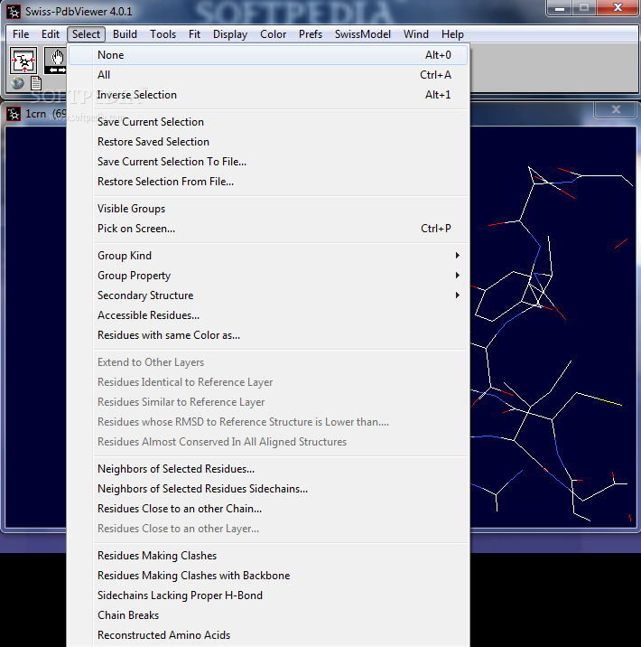Click the Swiss-PdbViewer title bar app icon
This screenshot has height=647, width=641.
point(14,12)
